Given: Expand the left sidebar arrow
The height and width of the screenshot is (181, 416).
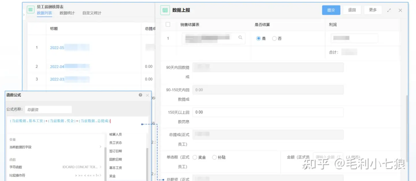Looking at the screenshot, I should (x=24, y=14).
